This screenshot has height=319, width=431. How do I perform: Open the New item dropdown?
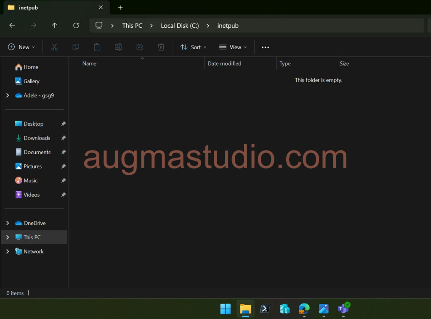click(x=21, y=47)
